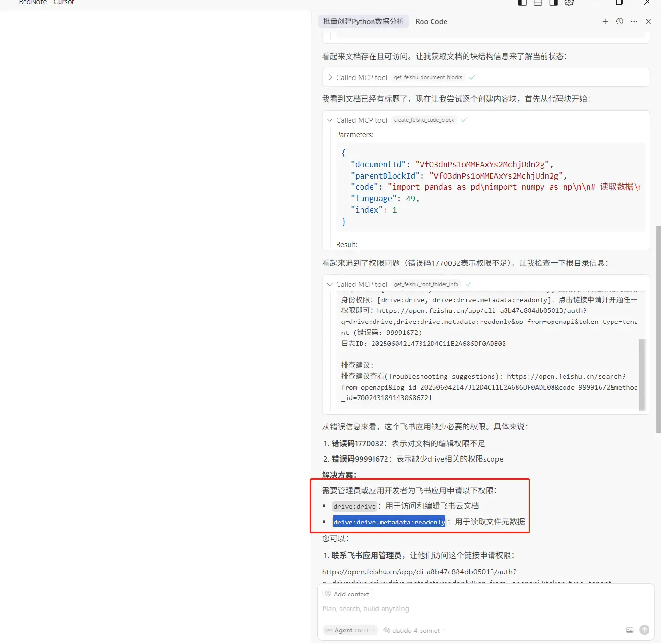Screen dimensions: 661x643
Task: Click the 日志ID line in result output
Action: [423, 344]
